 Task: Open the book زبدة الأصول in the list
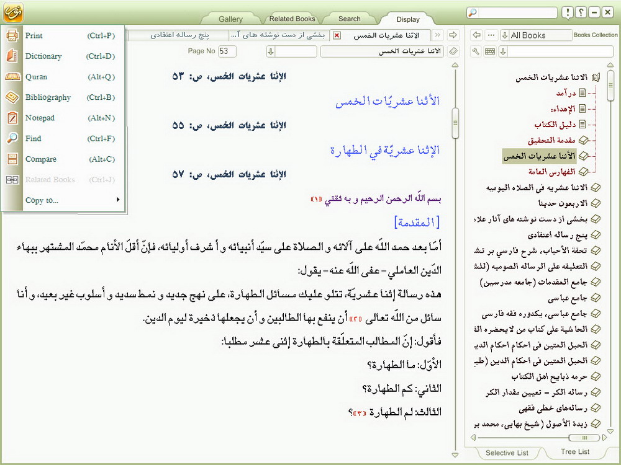pyautogui.click(x=531, y=424)
